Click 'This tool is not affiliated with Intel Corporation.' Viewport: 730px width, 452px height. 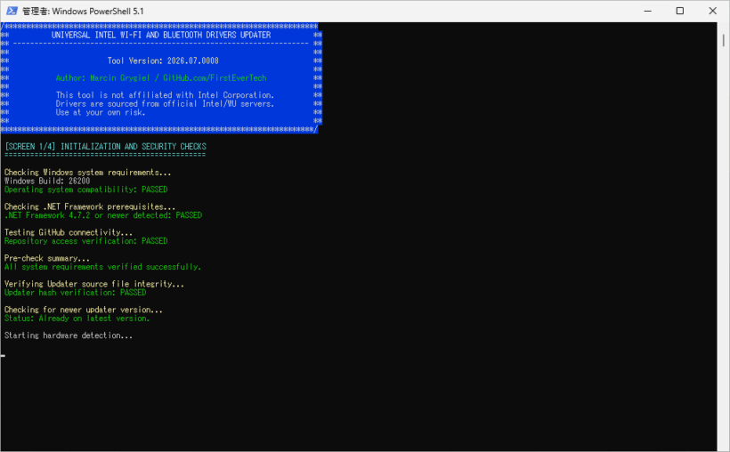click(165, 95)
